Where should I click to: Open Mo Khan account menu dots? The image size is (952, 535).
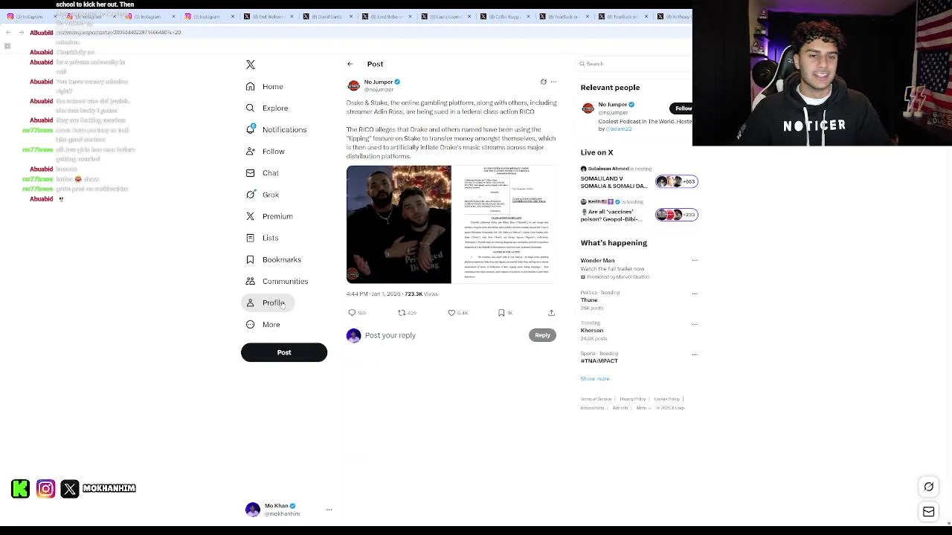329,510
